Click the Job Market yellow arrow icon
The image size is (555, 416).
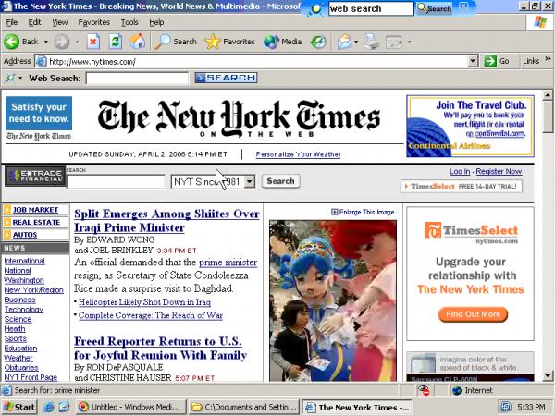tap(7, 210)
